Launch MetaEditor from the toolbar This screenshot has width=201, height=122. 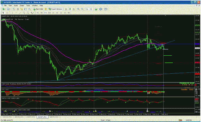pyautogui.click(x=46, y=9)
